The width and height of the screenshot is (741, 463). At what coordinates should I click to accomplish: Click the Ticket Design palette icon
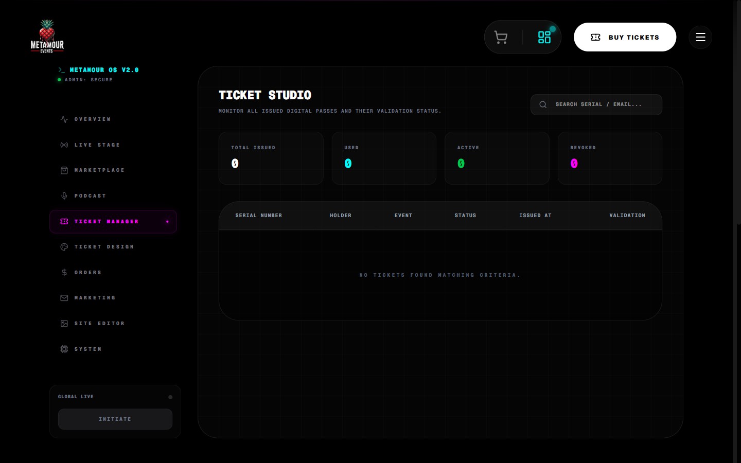pyautogui.click(x=64, y=247)
